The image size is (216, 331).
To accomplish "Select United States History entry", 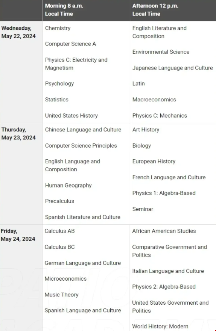I will point(71,115).
